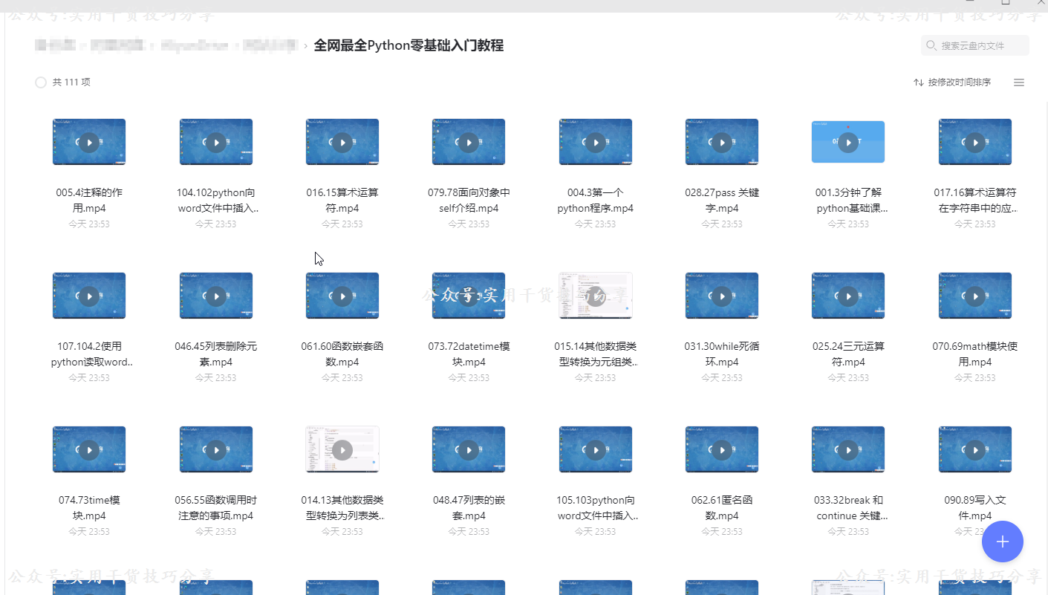
Task: Play the 104.102python向word文件中插入 video
Action: [215, 141]
